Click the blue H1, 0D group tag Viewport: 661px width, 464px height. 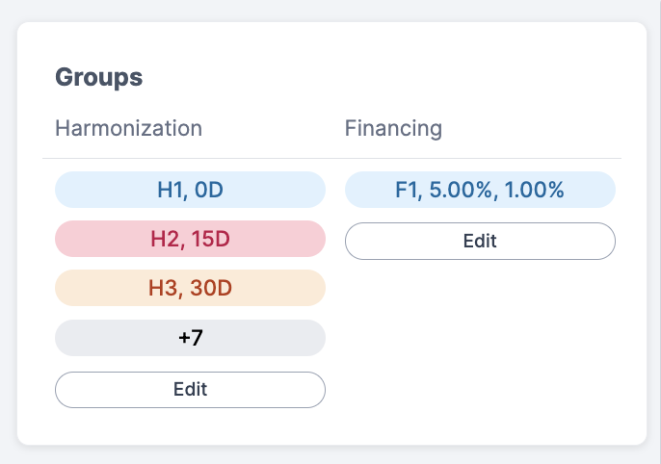pos(190,190)
